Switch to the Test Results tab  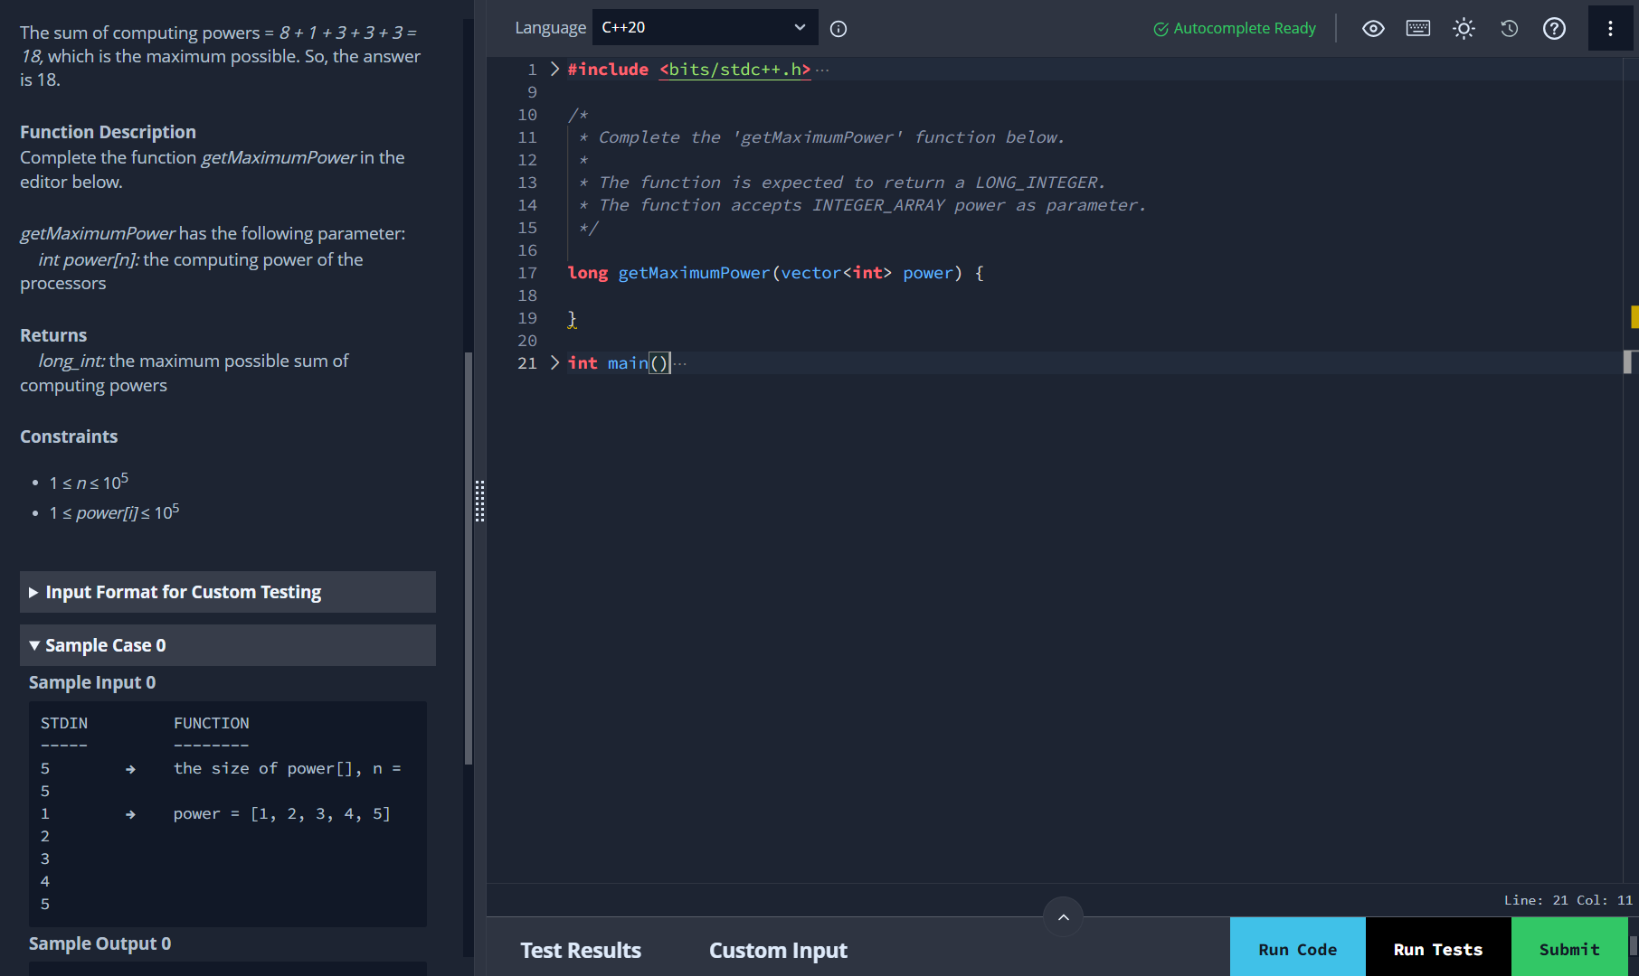(x=581, y=950)
